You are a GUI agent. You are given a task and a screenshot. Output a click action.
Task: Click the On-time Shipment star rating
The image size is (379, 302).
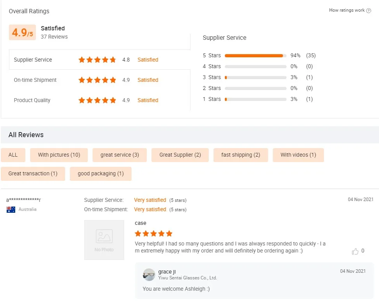(97, 80)
